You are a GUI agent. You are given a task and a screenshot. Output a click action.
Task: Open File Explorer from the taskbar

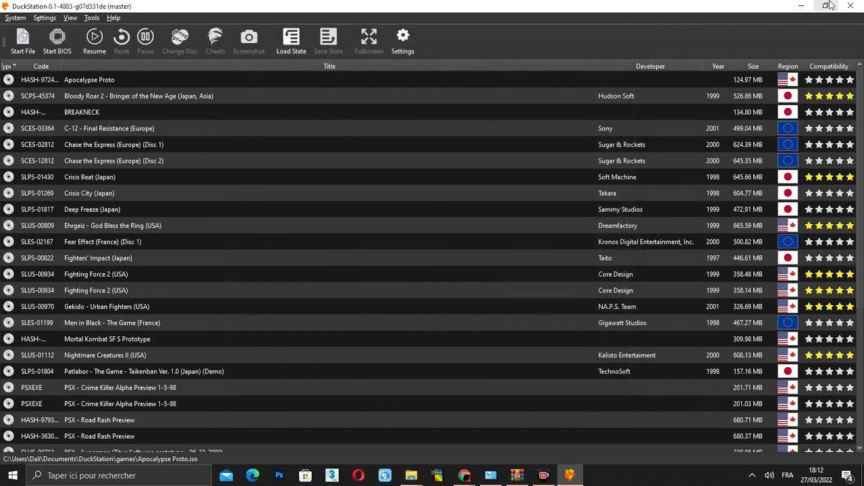point(411,475)
